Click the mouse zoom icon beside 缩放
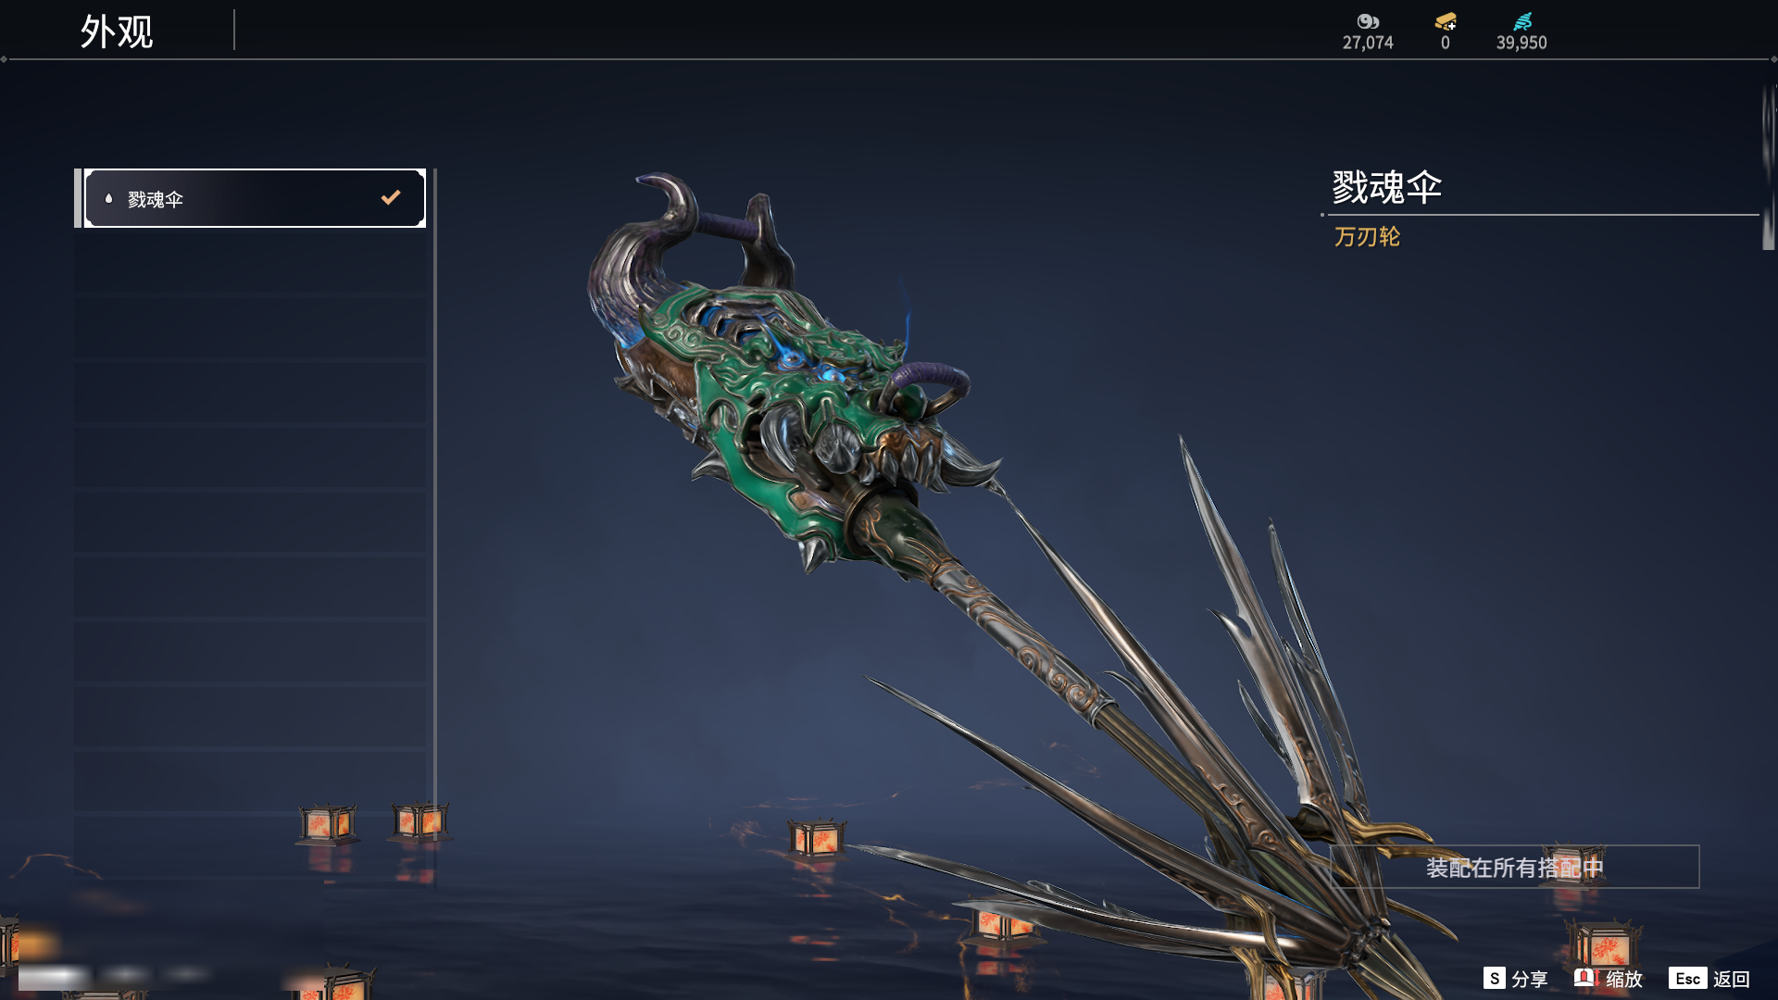 click(1585, 978)
